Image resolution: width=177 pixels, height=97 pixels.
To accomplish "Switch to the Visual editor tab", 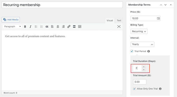I will [x=110, y=21].
